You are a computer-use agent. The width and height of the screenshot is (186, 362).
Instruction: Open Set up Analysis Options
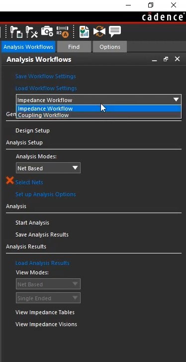(x=46, y=194)
